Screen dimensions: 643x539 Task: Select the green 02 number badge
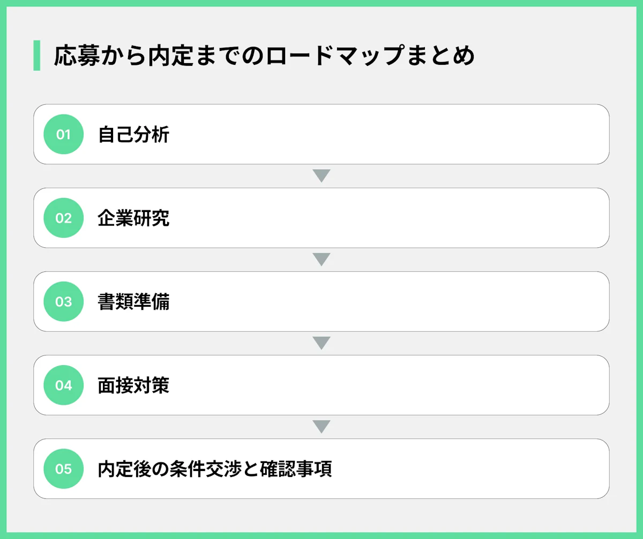click(x=63, y=218)
